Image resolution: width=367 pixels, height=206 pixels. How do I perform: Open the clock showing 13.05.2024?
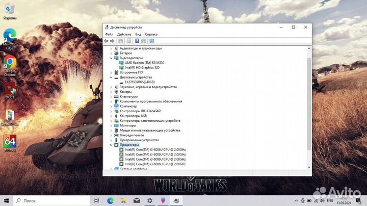[x=344, y=200]
